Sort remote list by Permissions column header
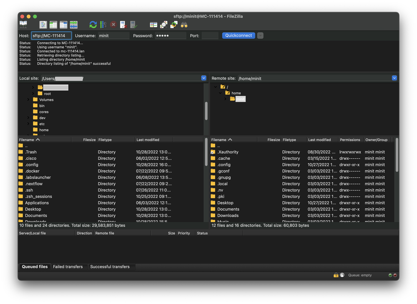 click(x=350, y=140)
